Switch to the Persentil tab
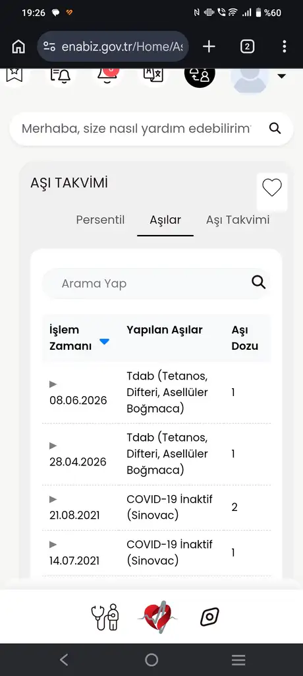The image size is (303, 676). 100,220
